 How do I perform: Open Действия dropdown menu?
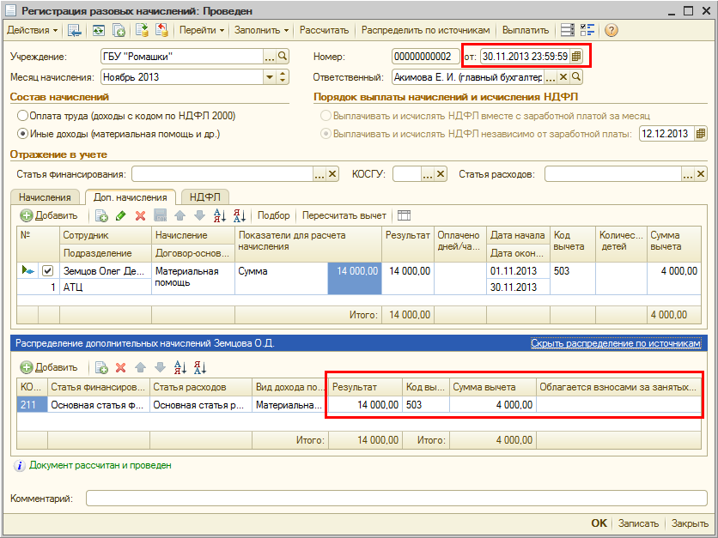point(33,30)
